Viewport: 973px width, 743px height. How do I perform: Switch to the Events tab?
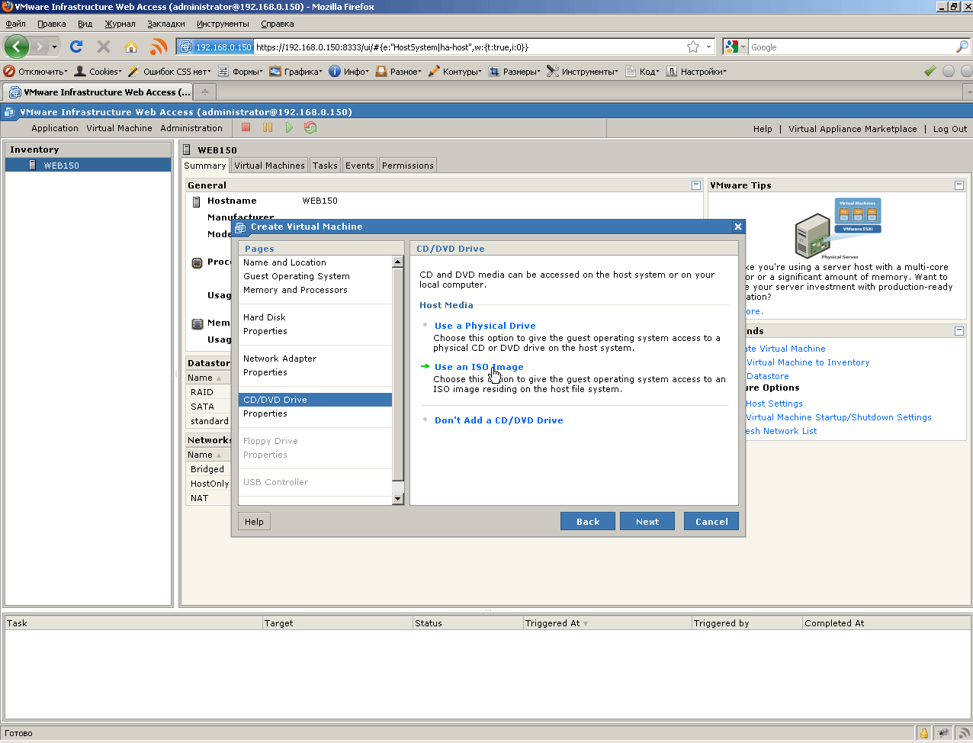click(x=360, y=166)
